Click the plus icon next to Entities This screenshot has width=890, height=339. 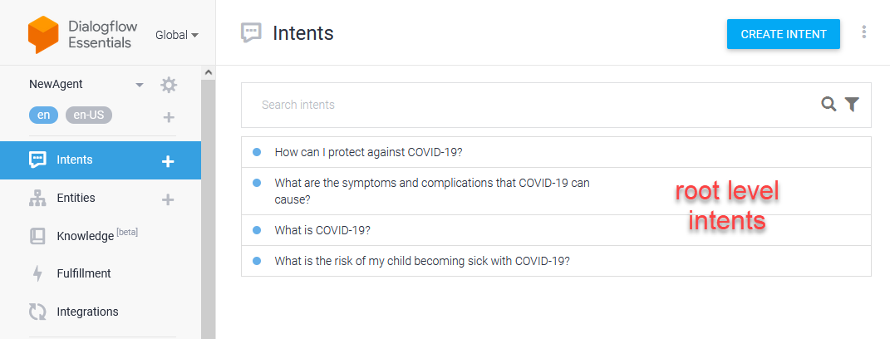[167, 199]
